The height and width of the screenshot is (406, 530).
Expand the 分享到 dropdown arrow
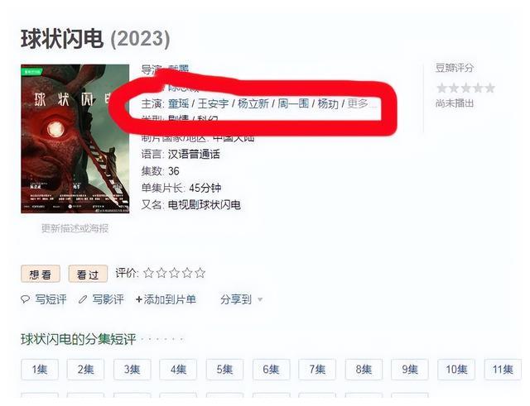pos(260,299)
